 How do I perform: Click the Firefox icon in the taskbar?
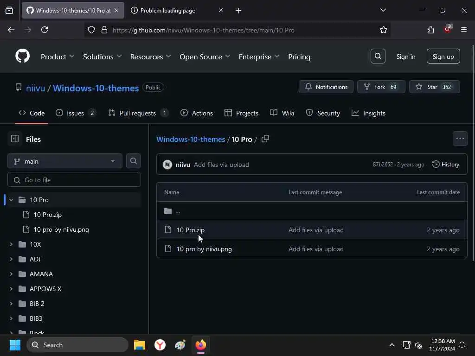click(x=200, y=345)
